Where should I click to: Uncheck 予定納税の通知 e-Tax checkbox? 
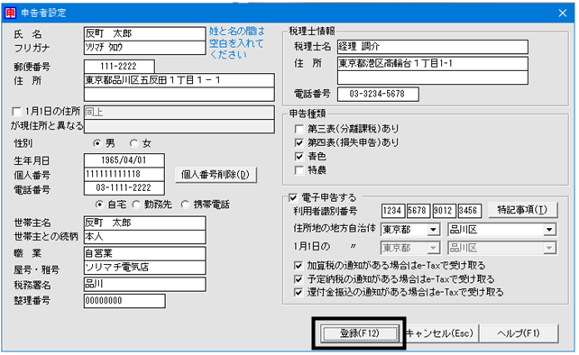coord(299,279)
